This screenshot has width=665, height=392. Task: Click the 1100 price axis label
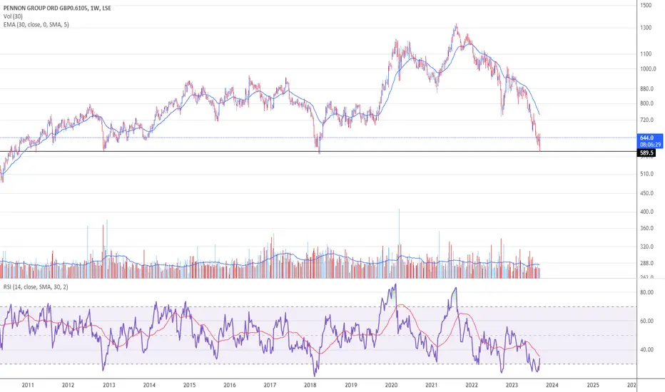tap(646, 54)
